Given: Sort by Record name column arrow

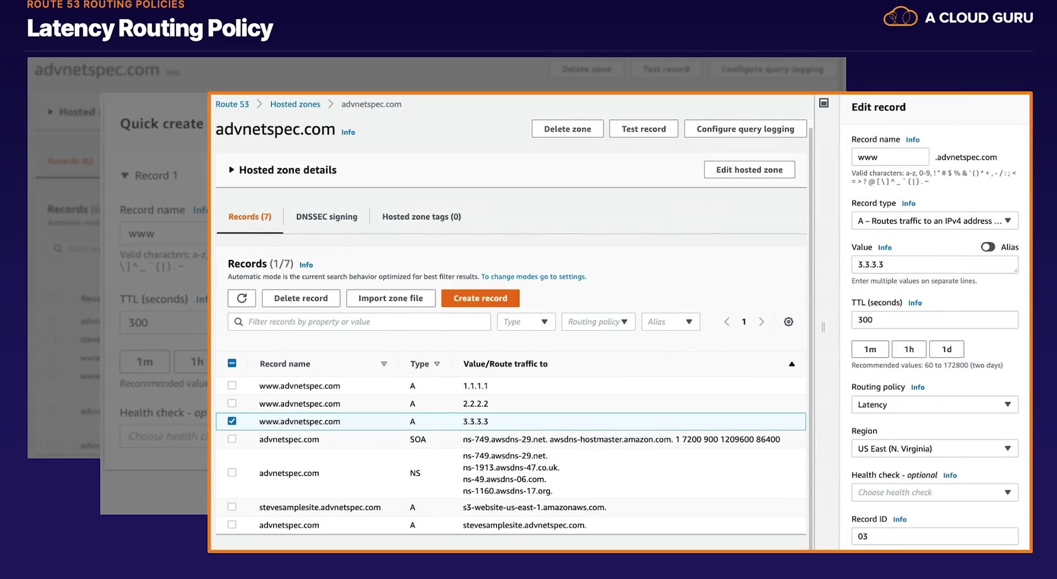Looking at the screenshot, I should [384, 364].
